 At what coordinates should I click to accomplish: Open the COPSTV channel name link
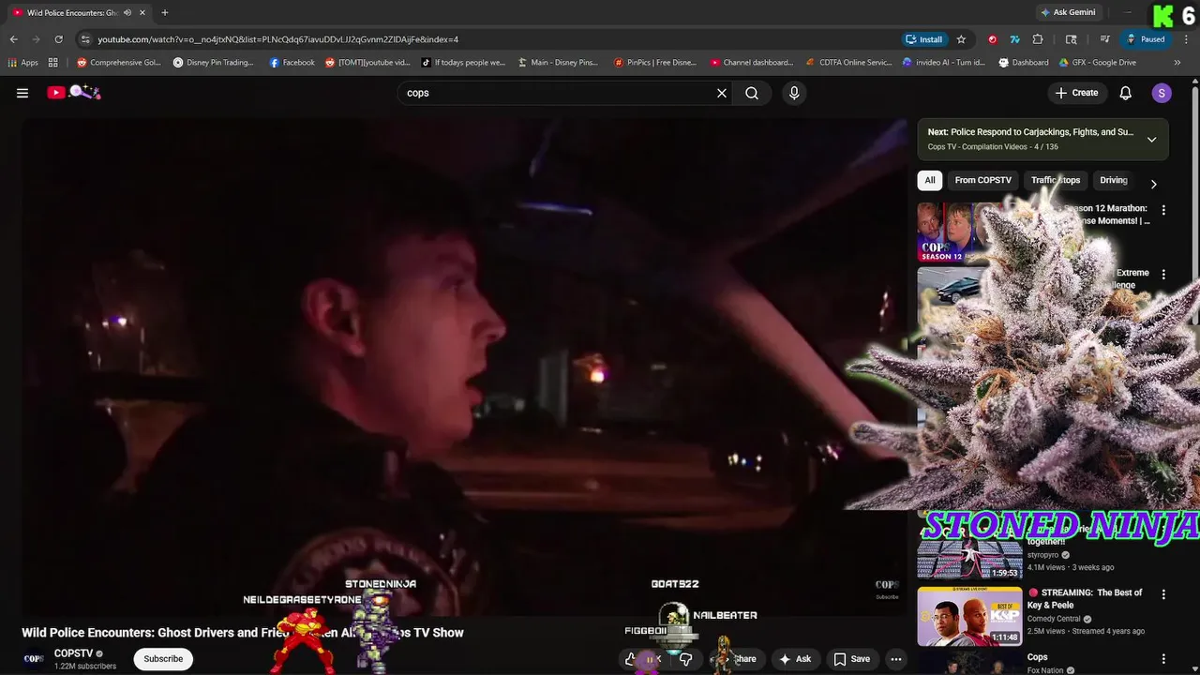pos(73,653)
